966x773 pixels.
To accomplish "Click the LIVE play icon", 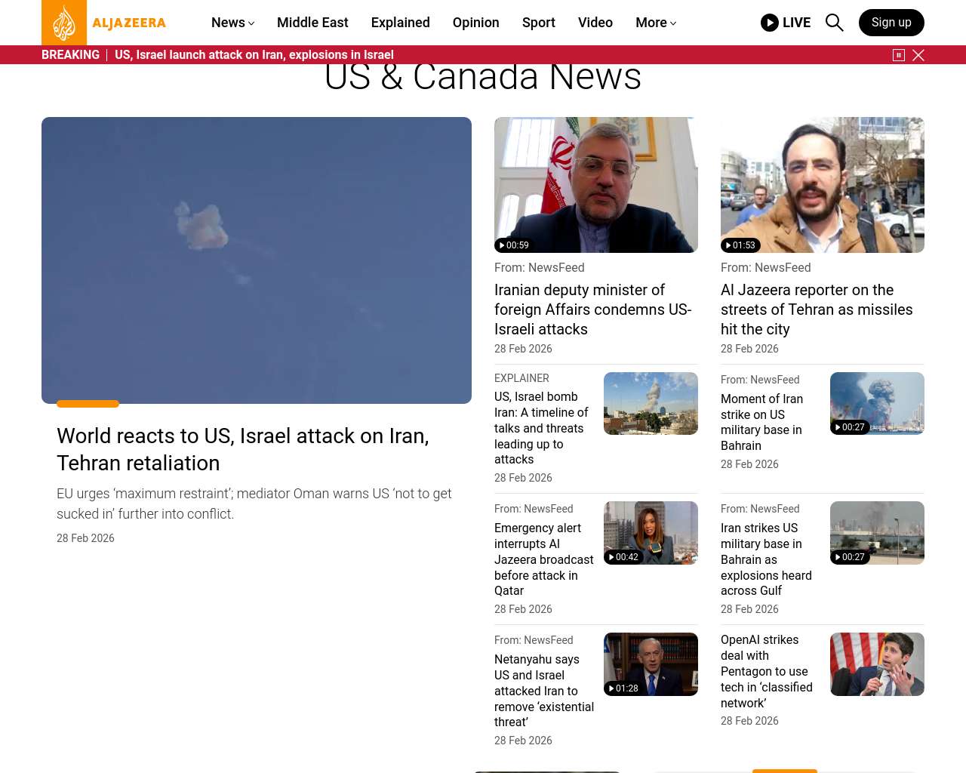I will (x=770, y=23).
